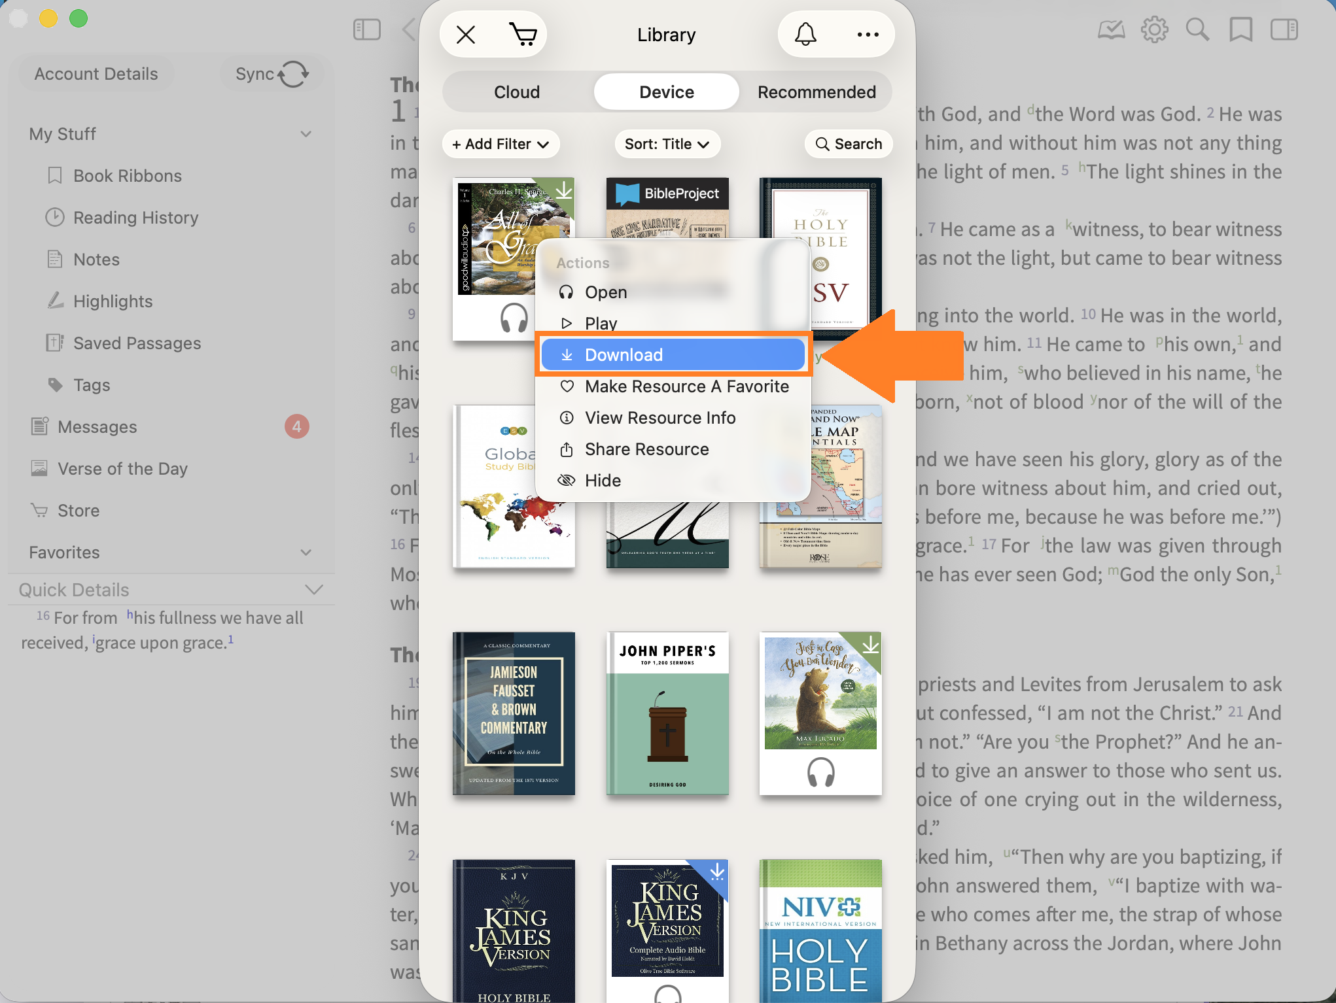Open the study/annotation icon in top toolbar

click(1111, 29)
